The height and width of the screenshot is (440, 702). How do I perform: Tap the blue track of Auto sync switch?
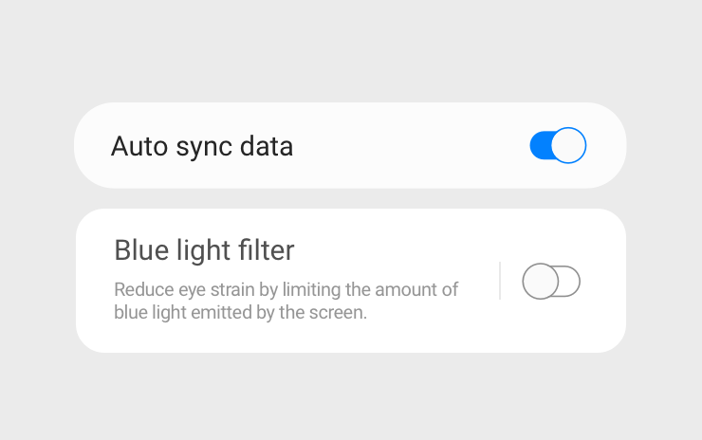pos(540,146)
